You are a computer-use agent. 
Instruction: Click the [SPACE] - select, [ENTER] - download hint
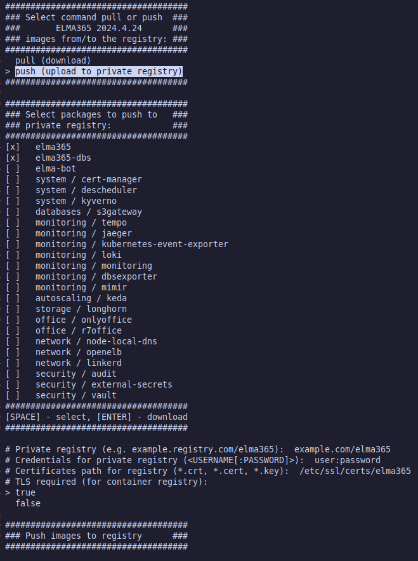point(96,417)
